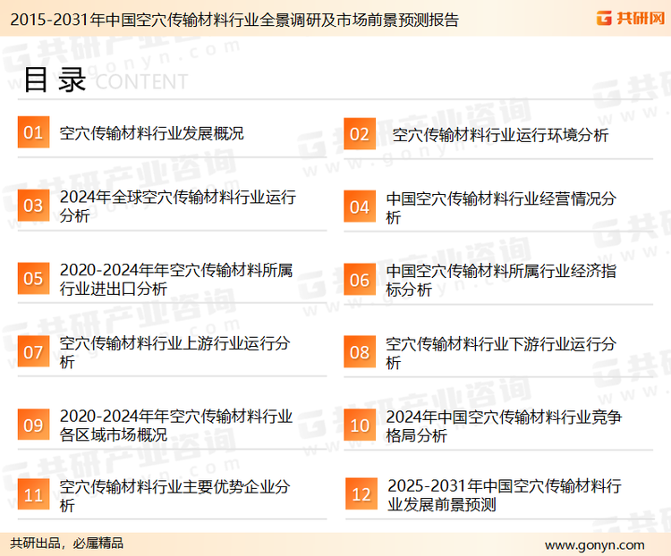The height and width of the screenshot is (556, 671).
Task: Open chapter 竞争格局分析
Action: (504, 426)
